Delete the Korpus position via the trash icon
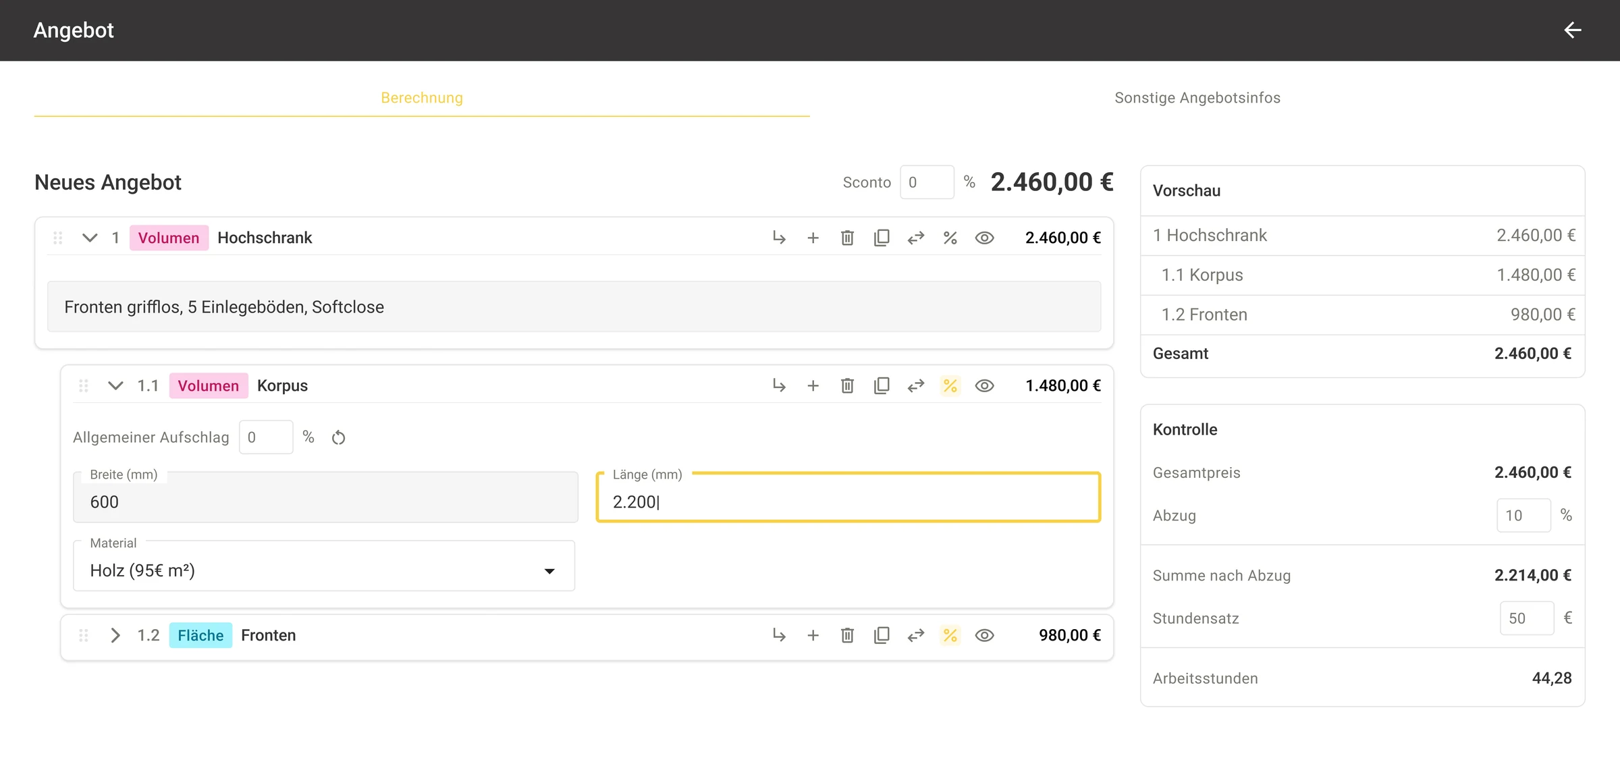Screen dimensions: 1620x758 pos(847,385)
